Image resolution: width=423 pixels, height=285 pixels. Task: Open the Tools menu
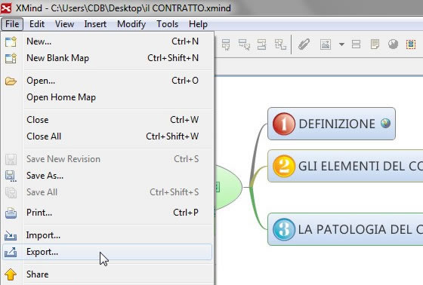(167, 24)
